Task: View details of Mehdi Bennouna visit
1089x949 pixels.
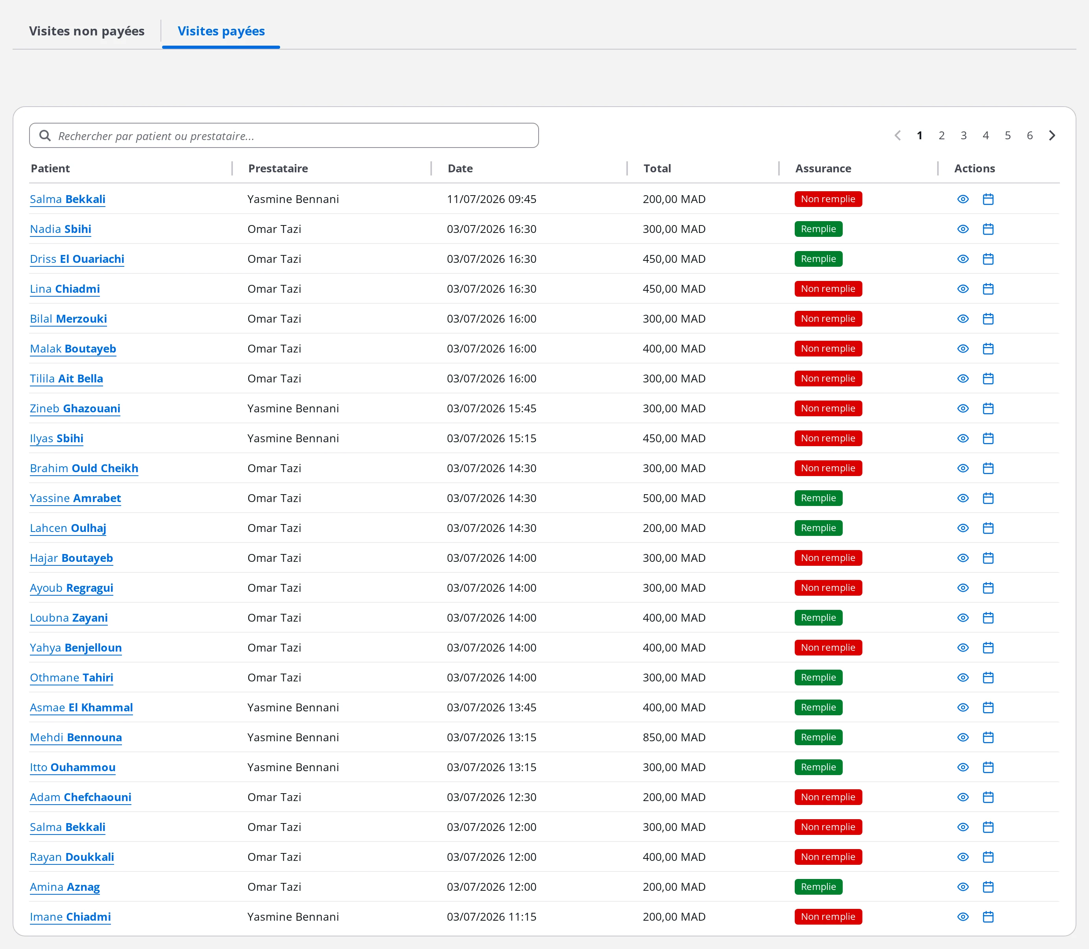Action: pyautogui.click(x=963, y=738)
